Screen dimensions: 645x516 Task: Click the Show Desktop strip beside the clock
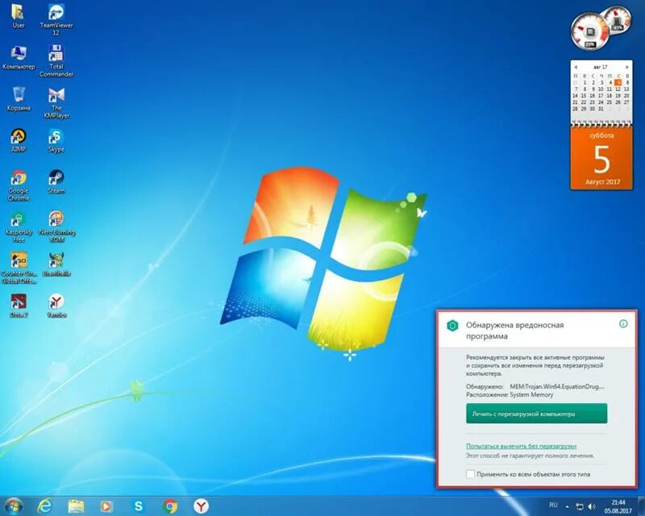[x=642, y=506]
